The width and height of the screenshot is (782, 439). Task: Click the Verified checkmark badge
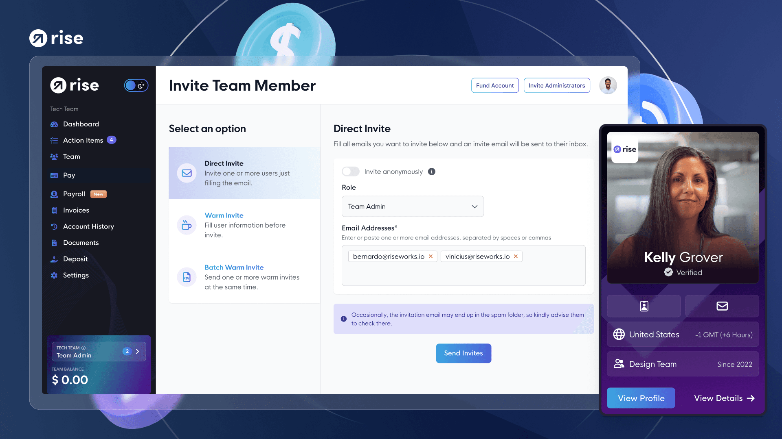pos(668,272)
